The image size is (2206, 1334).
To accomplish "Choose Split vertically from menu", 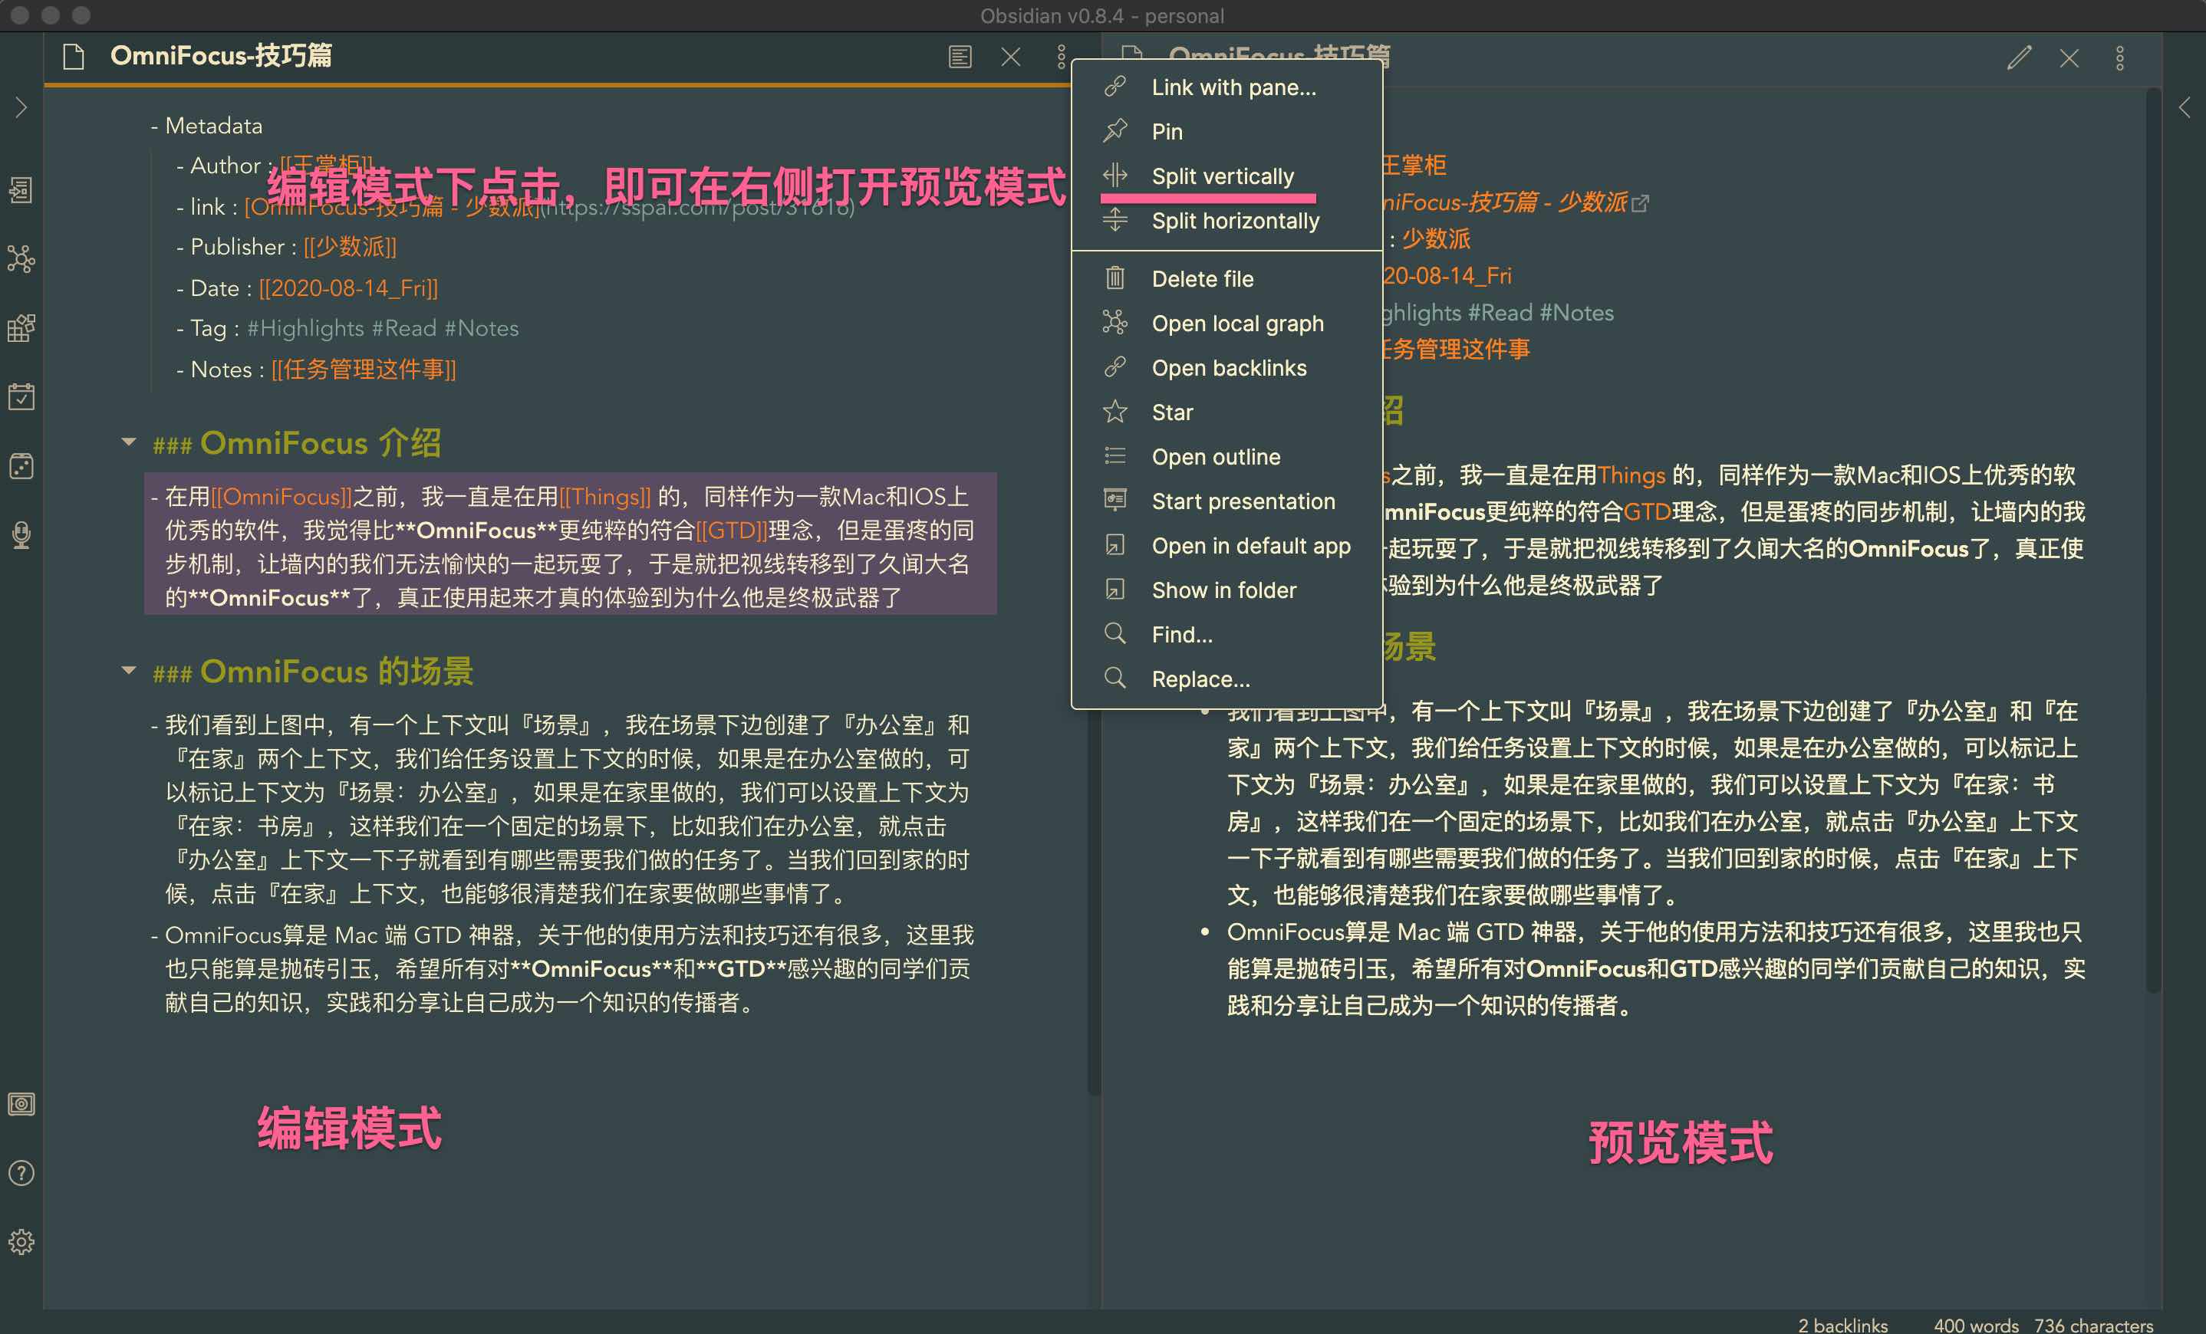I will click(1222, 176).
